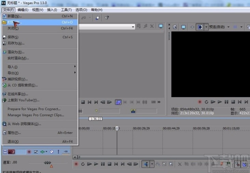Open the 编辑(E) menu
The image size is (250, 173).
click(23, 10)
